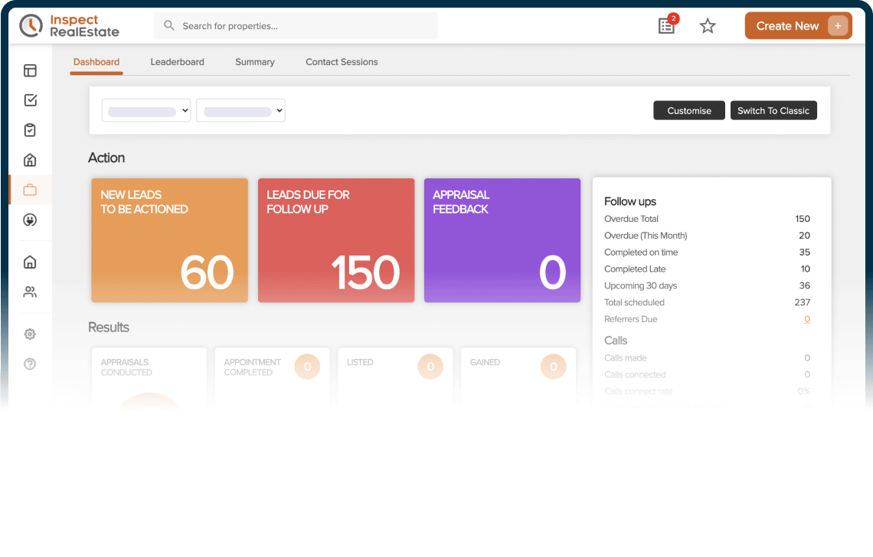
Task: Open the Appraisal Feedback card
Action: (x=502, y=240)
